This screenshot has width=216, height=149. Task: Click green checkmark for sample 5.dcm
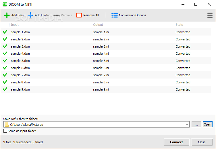(x=5, y=61)
